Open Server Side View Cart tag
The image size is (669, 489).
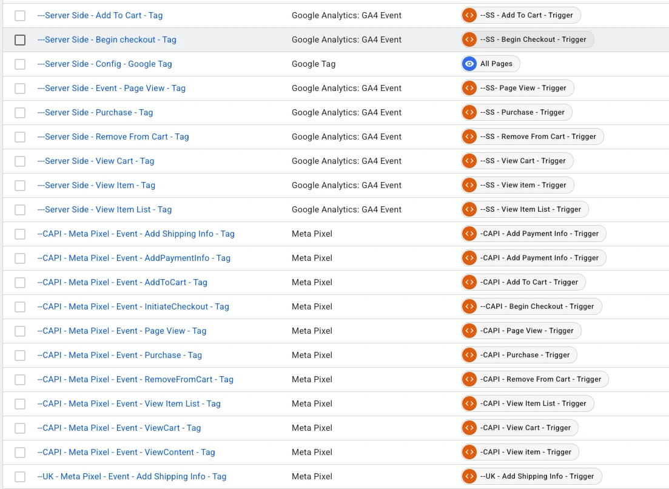(96, 161)
